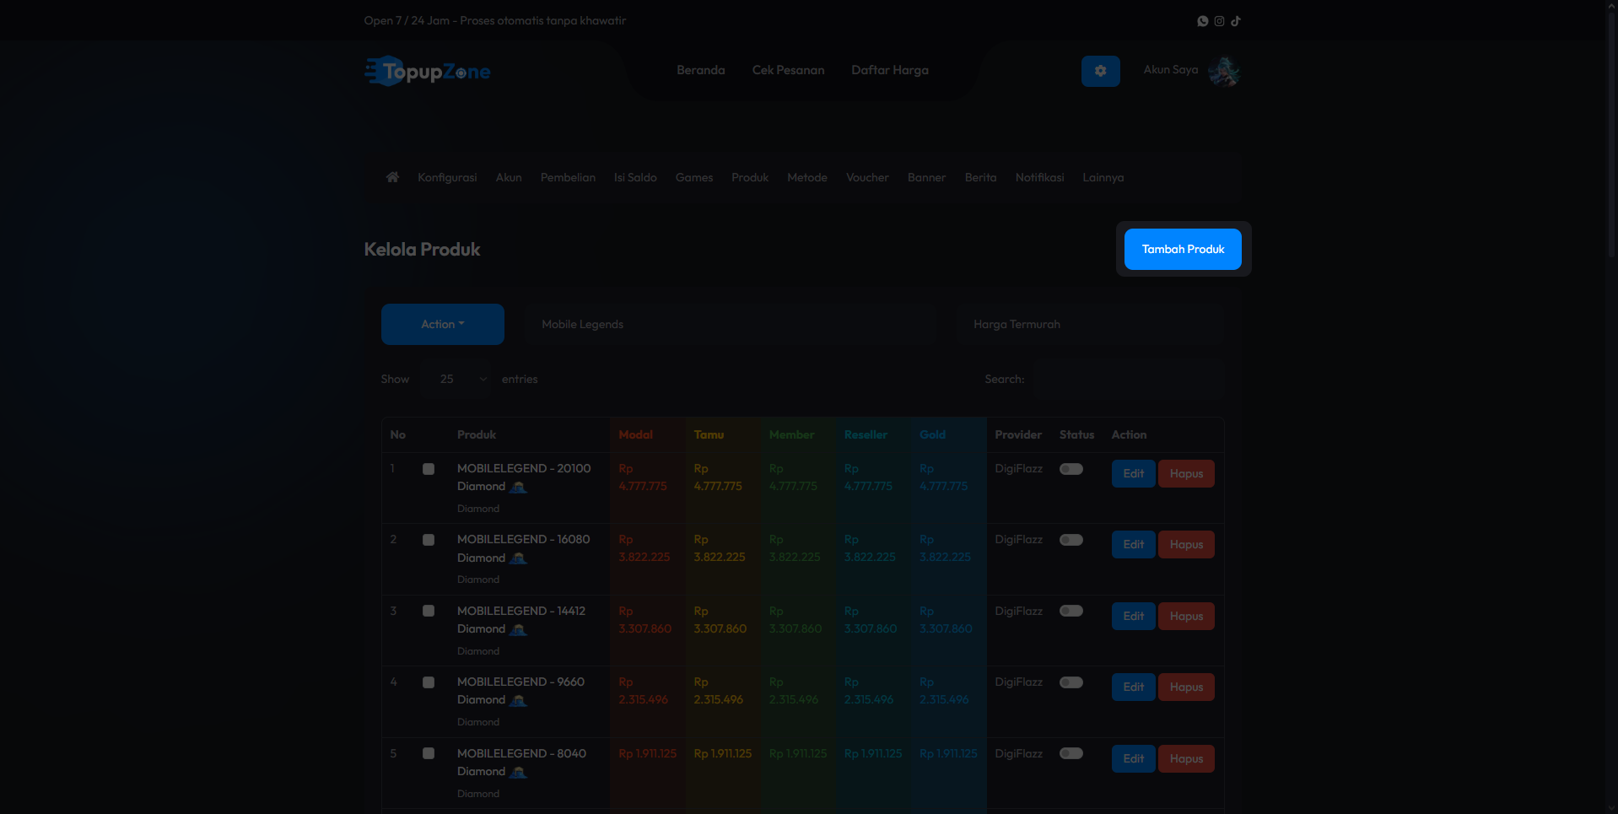Edit the 20100 Diamond product
This screenshot has height=814, width=1618.
pos(1134,473)
